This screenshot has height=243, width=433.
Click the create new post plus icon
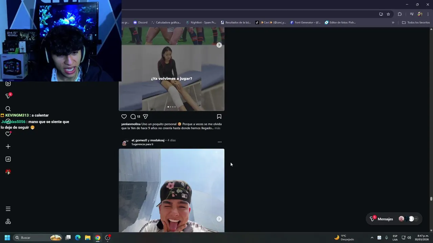point(8,146)
